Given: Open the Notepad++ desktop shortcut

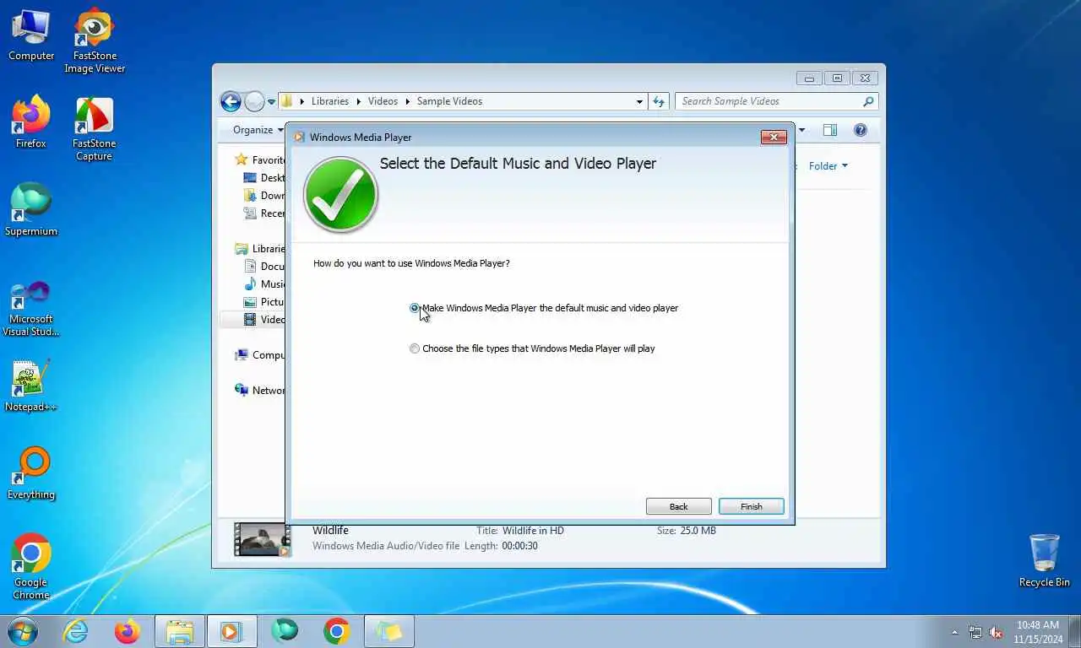Looking at the screenshot, I should [31, 386].
